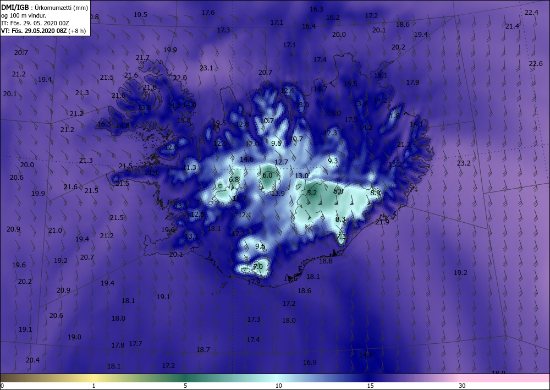Screen dimensions: 550x390
Task: Click the map value 12.3
Action: click(331, 133)
